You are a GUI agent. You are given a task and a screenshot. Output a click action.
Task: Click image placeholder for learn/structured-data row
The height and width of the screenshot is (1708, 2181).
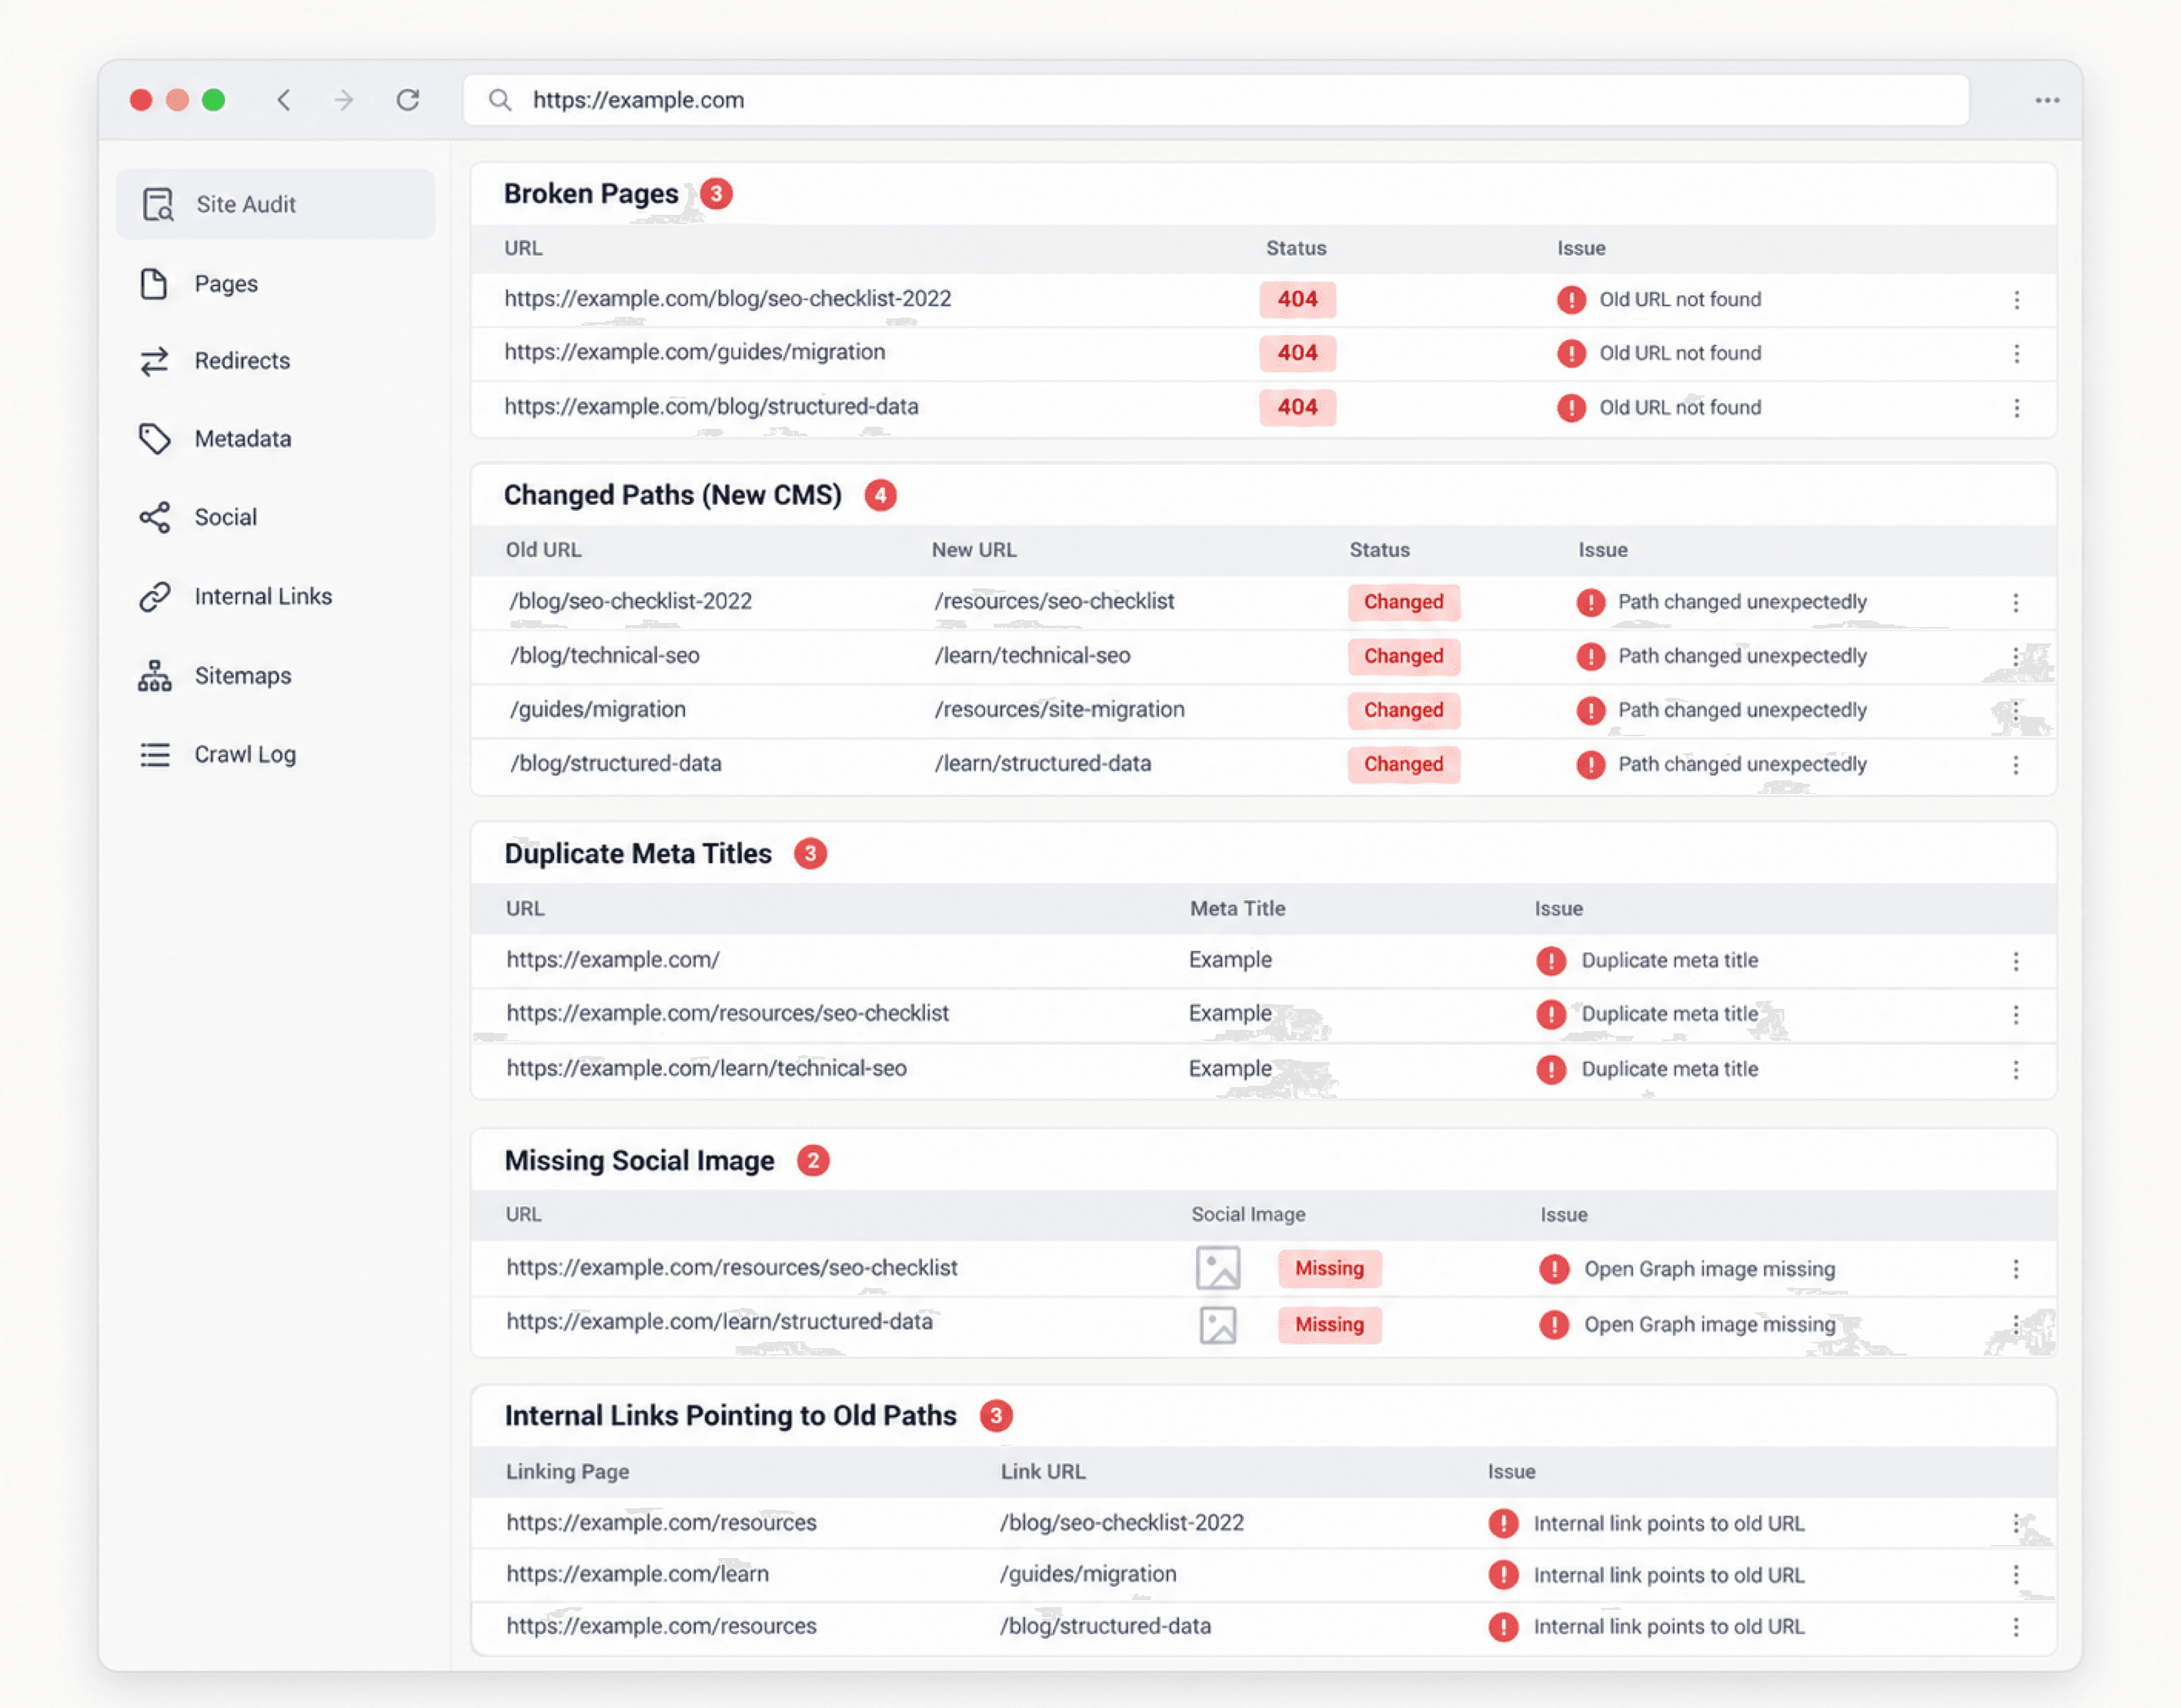[x=1218, y=1325]
